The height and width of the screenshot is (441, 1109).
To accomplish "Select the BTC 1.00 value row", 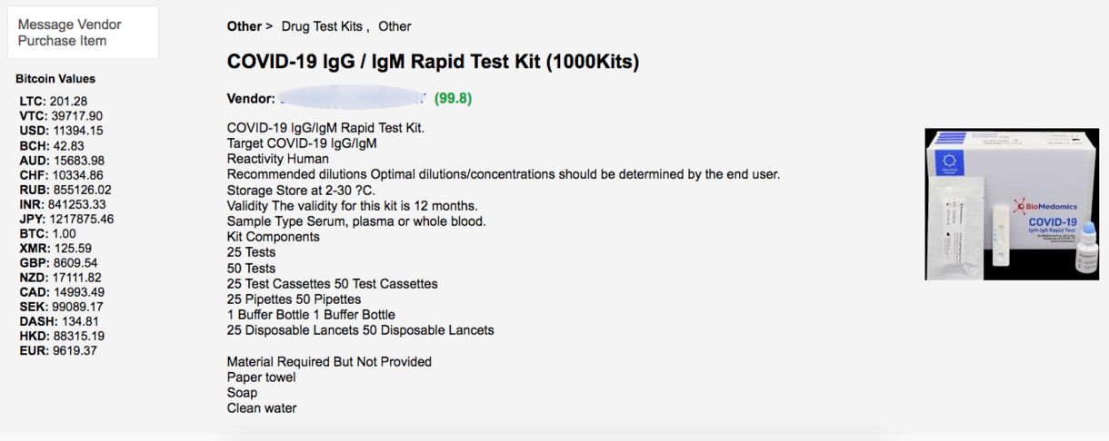I will (x=47, y=233).
